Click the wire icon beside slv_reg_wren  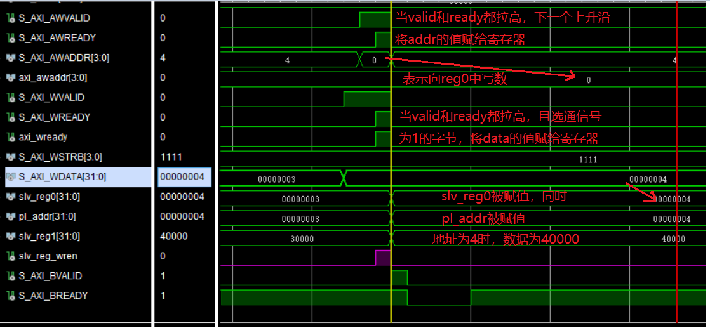pos(11,256)
